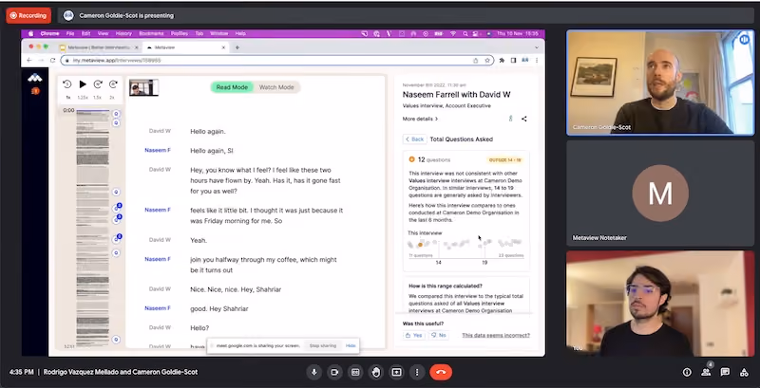760x388 pixels.
Task: Open This data seems incorrect link
Action: point(496,335)
